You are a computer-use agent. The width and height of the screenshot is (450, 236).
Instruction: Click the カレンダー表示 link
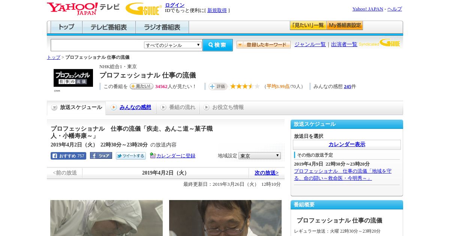[347, 145]
